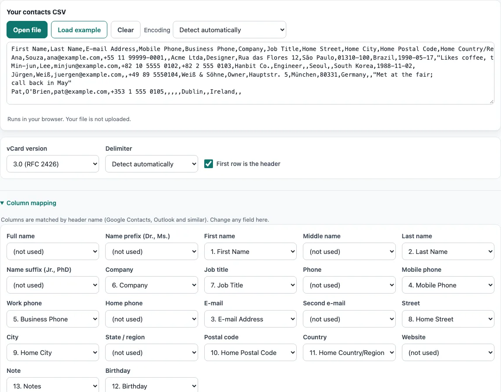
Task: Change the Birthday column mapping
Action: tap(151, 385)
